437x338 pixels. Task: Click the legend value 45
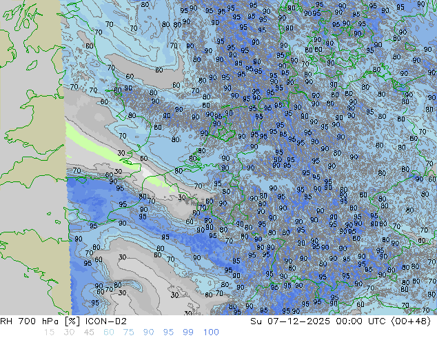pos(89,332)
